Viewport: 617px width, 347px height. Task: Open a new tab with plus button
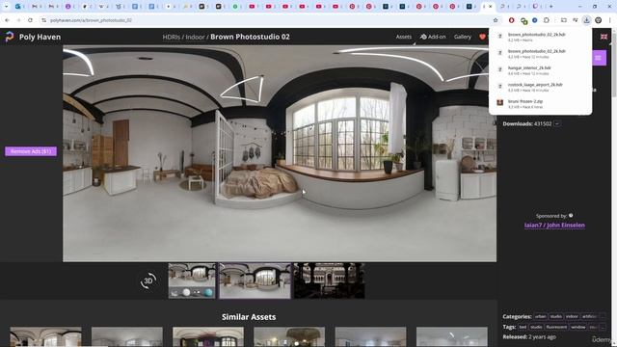tap(550, 7)
